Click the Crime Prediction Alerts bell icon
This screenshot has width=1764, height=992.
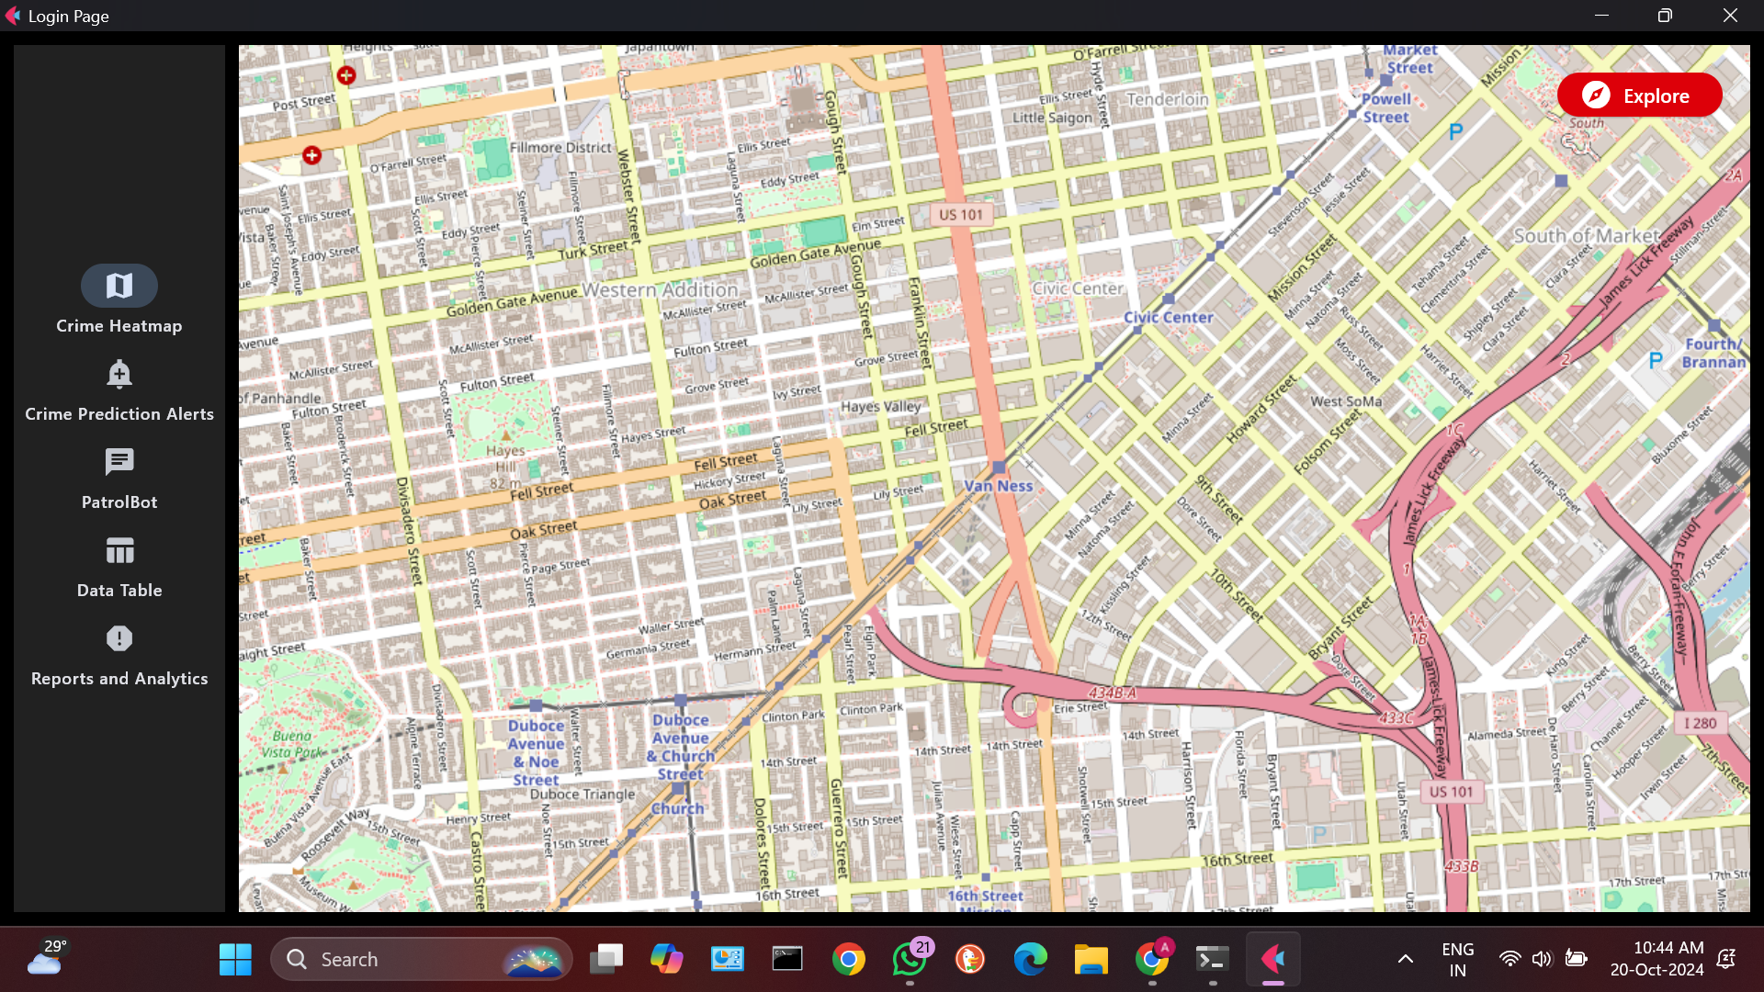[119, 374]
